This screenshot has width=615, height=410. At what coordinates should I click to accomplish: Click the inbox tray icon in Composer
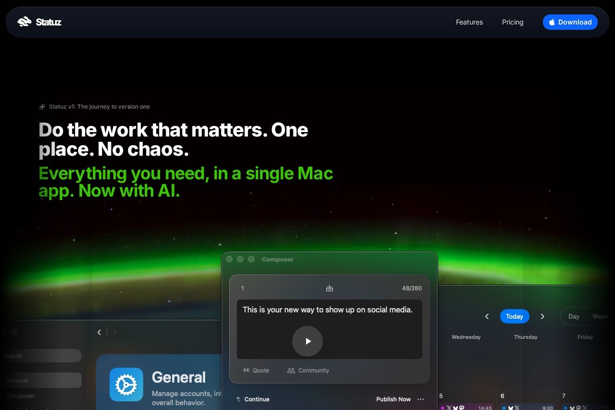point(329,288)
